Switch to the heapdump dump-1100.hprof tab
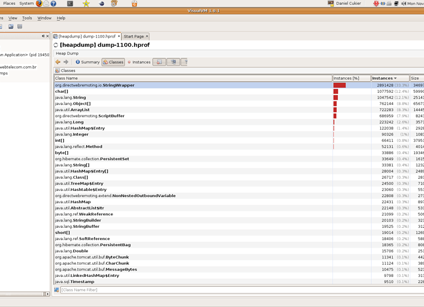Screen dimensions: 424x307 pyautogui.click(x=87, y=36)
